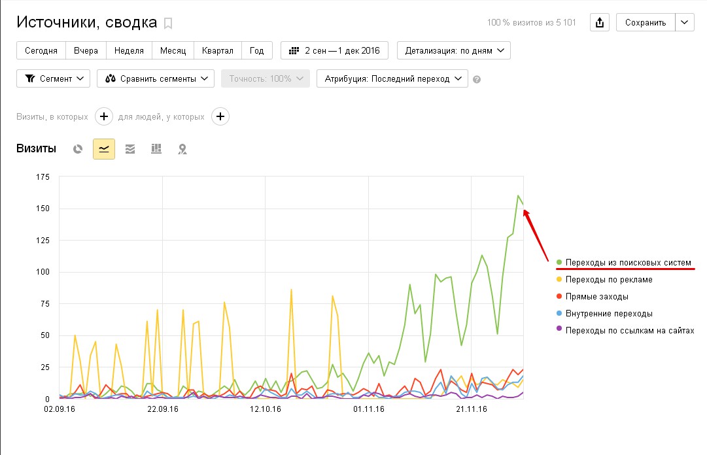Click the Визиты metric heading
This screenshot has height=455, width=707.
point(36,148)
